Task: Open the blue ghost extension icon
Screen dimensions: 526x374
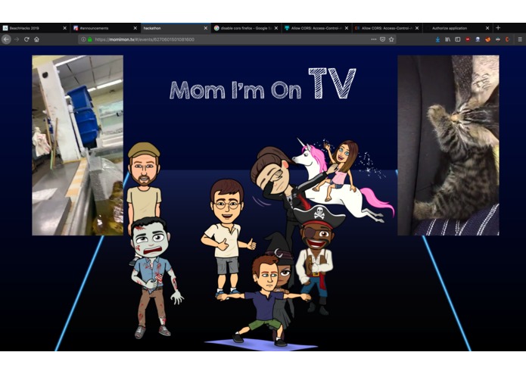Action: 478,39
